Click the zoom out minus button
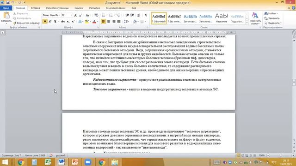 pyautogui.click(x=268, y=155)
